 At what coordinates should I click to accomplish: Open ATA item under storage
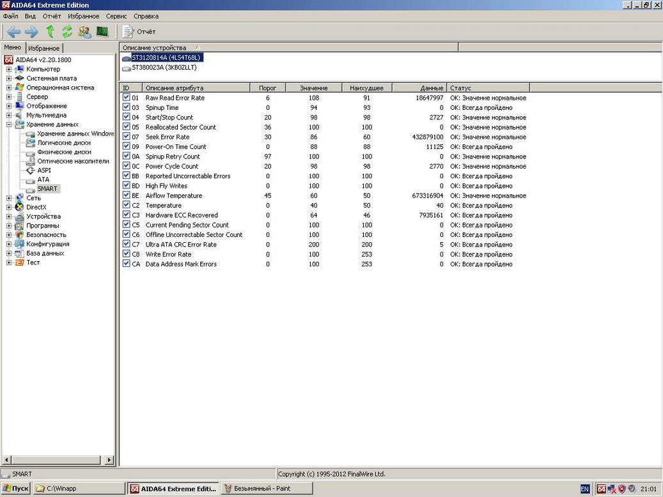pyautogui.click(x=43, y=180)
